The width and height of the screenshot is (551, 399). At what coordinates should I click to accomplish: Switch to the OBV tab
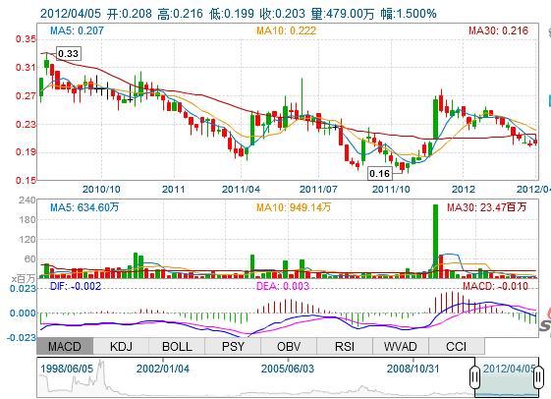coord(289,346)
